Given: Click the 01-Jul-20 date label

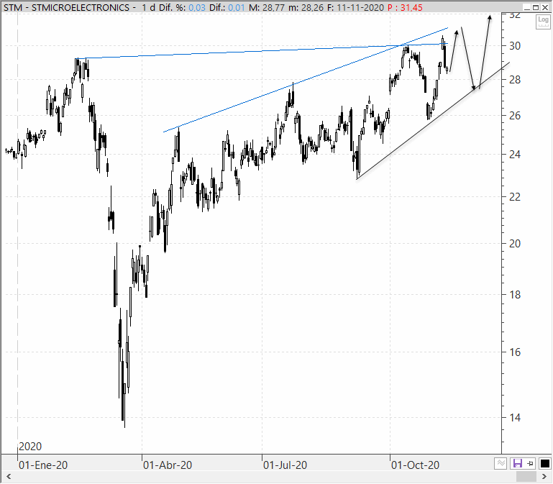Looking at the screenshot, I should 285,465.
